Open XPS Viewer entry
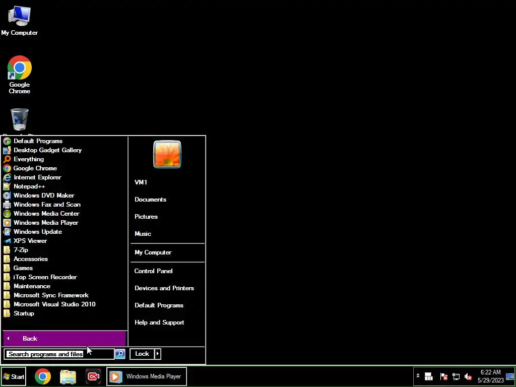516x387 pixels. pyautogui.click(x=65, y=241)
